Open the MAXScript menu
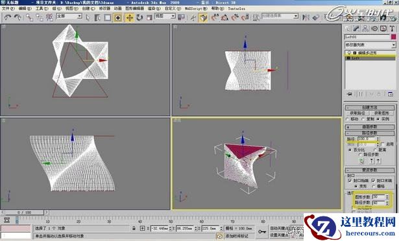Viewport: 399px width, 241px height. click(196, 8)
